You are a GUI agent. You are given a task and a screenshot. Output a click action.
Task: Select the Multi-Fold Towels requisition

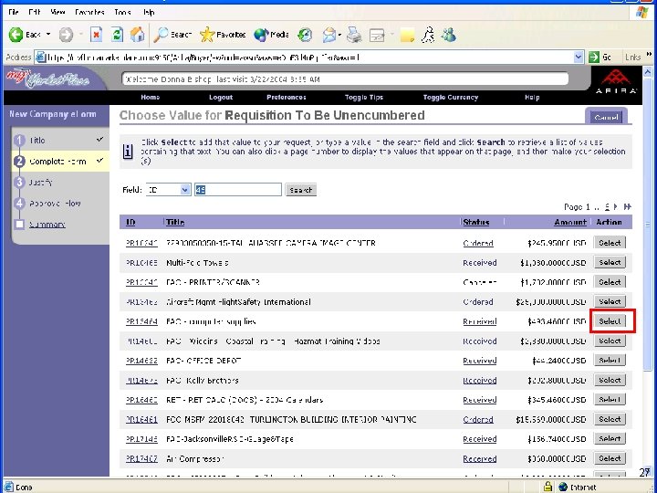coord(610,262)
